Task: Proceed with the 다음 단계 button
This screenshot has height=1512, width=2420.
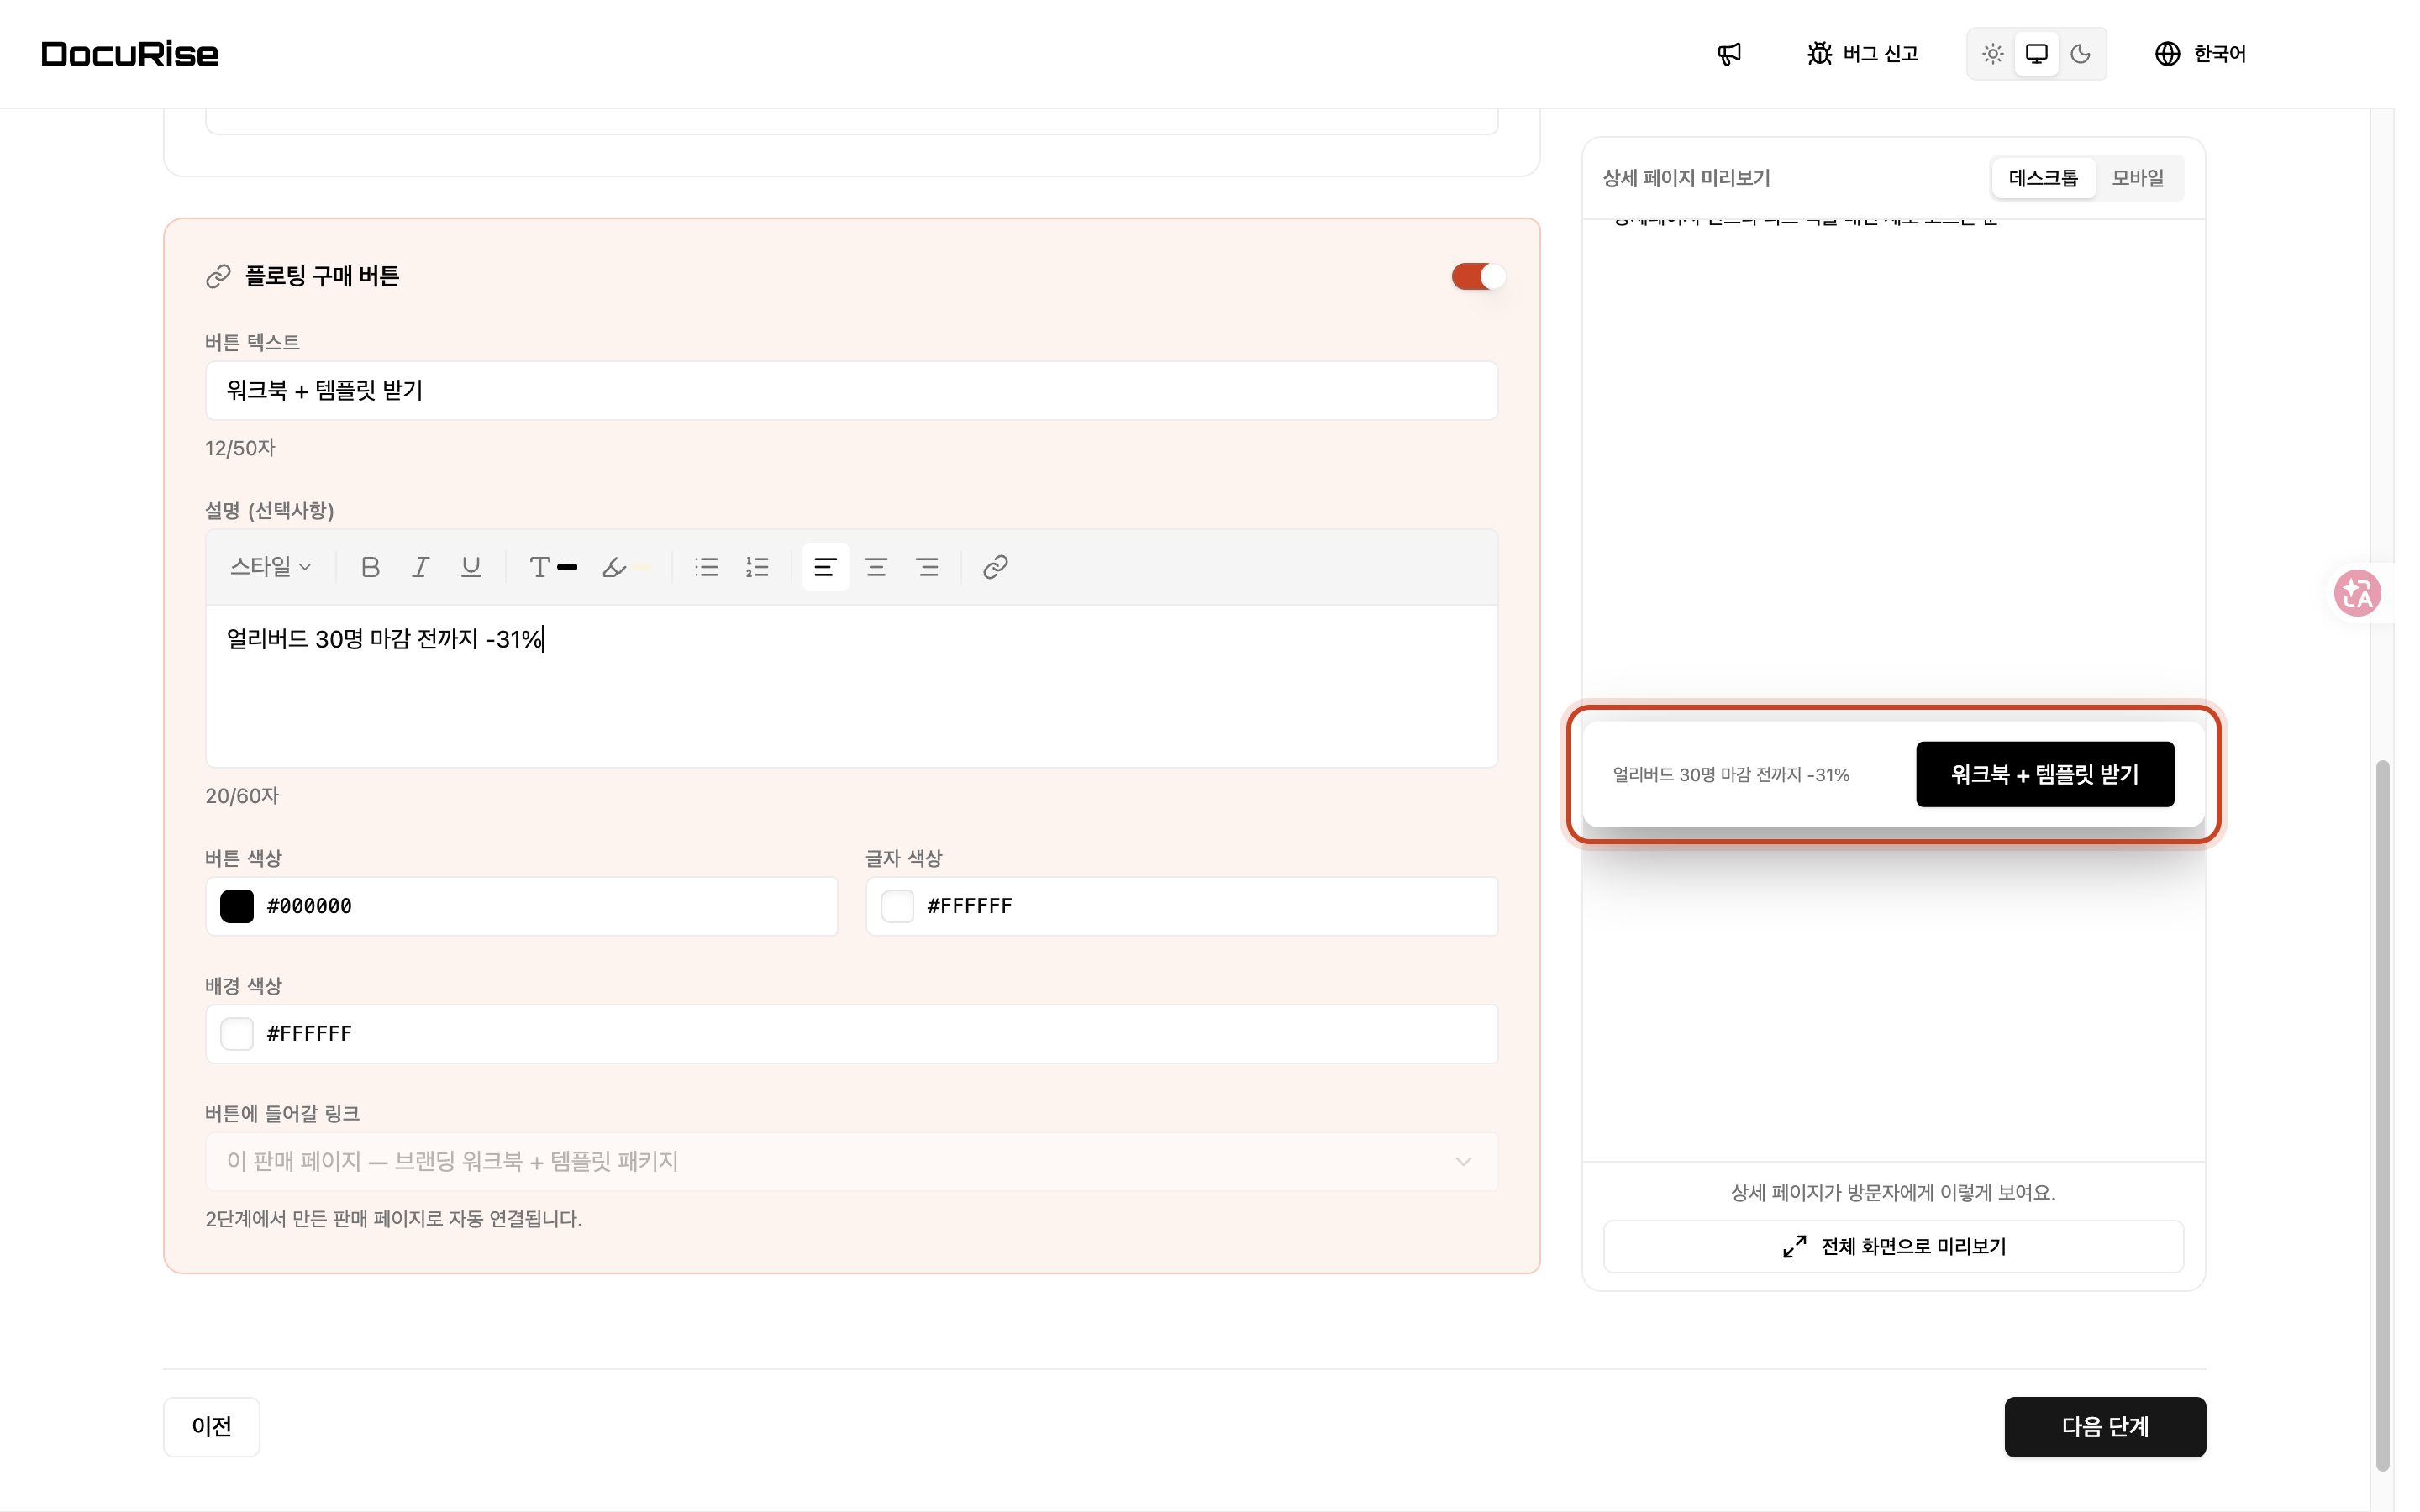Action: (2104, 1426)
